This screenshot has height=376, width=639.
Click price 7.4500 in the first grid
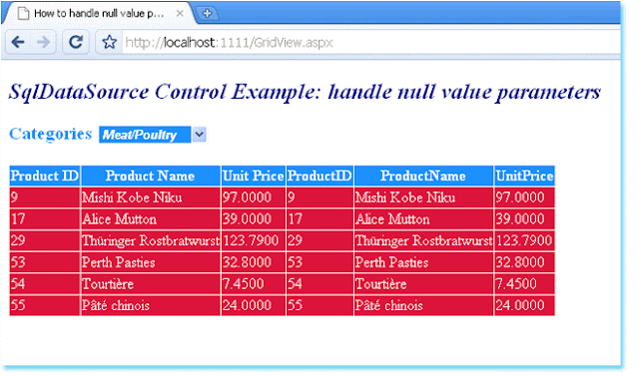point(244,284)
